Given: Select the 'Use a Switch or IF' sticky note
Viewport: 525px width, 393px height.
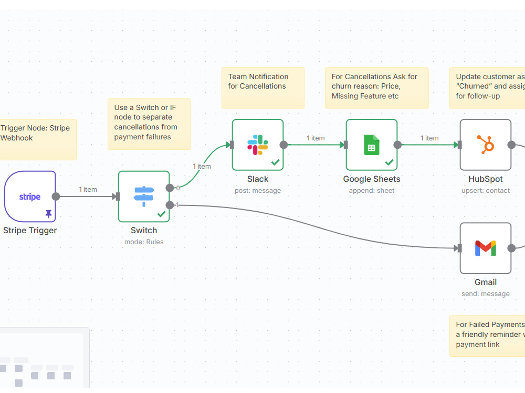Looking at the screenshot, I should click(149, 124).
